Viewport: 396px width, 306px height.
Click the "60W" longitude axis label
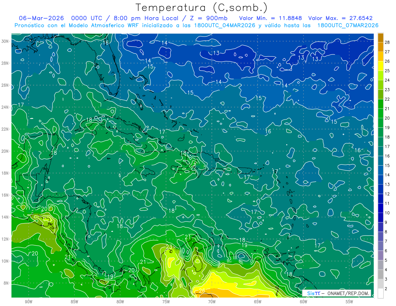(304, 302)
